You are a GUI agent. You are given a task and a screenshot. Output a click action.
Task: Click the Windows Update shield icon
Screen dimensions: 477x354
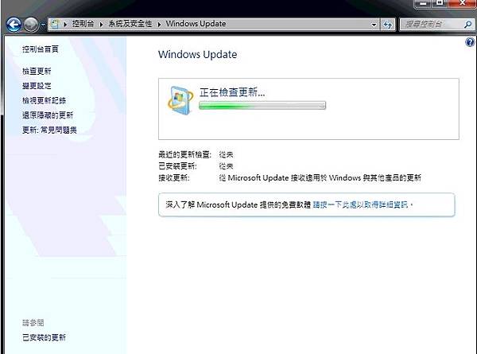180,100
